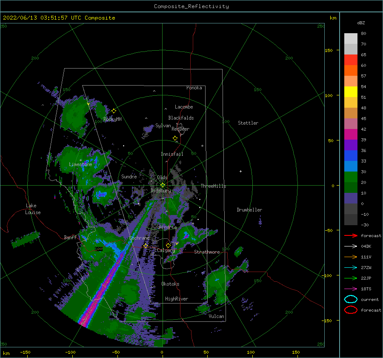This screenshot has height=358, width=383.
Task: Click the 18TS legend label
Action: (366, 289)
